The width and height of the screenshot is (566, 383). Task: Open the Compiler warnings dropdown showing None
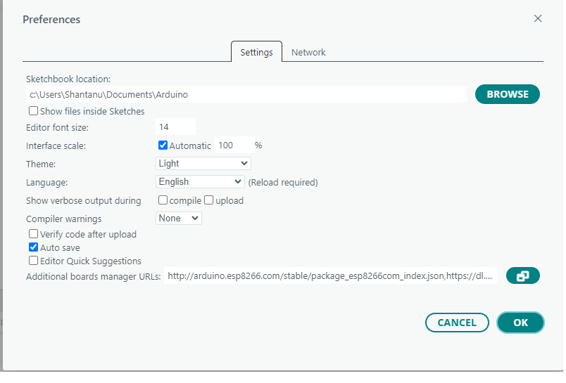[x=179, y=219]
